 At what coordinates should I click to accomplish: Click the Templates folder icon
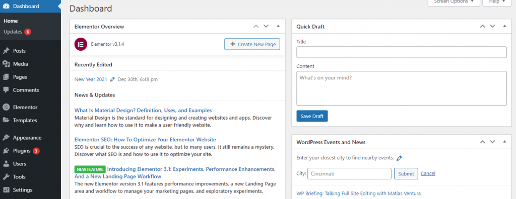coord(6,120)
